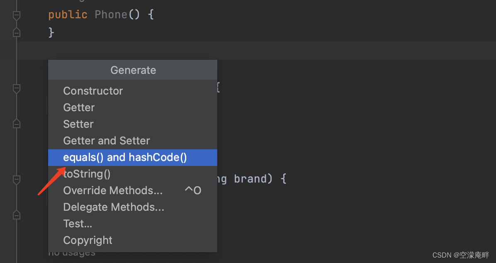The width and height of the screenshot is (496, 263).
Task: Select the highlighted equals() and hashCode() entry
Action: click(125, 157)
